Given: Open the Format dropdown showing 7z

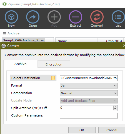Looking at the screenshot, I should click(x=89, y=86).
